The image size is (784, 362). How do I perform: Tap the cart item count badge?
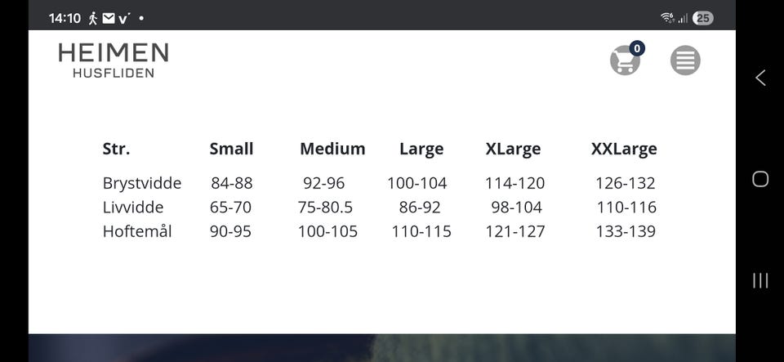pos(637,48)
